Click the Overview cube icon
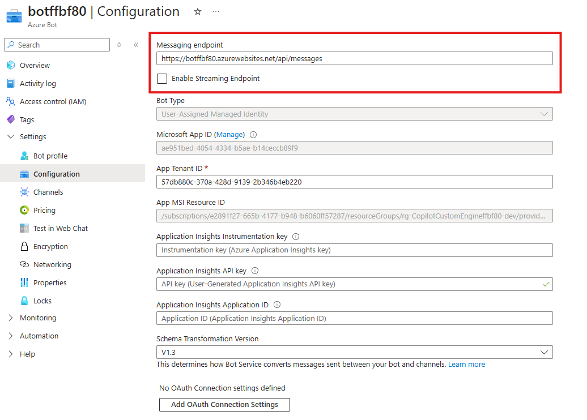The width and height of the screenshot is (587, 420). pyautogui.click(x=11, y=65)
